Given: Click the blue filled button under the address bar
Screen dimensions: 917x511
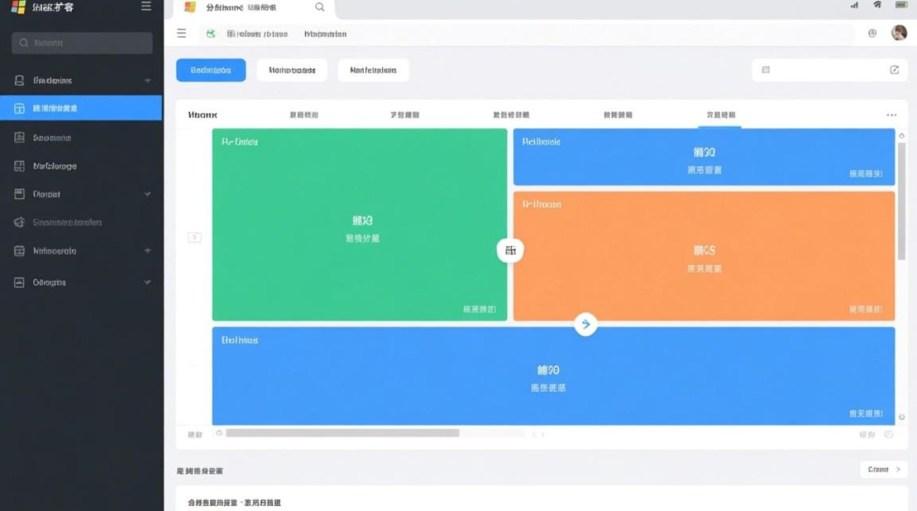Looking at the screenshot, I should (x=211, y=70).
